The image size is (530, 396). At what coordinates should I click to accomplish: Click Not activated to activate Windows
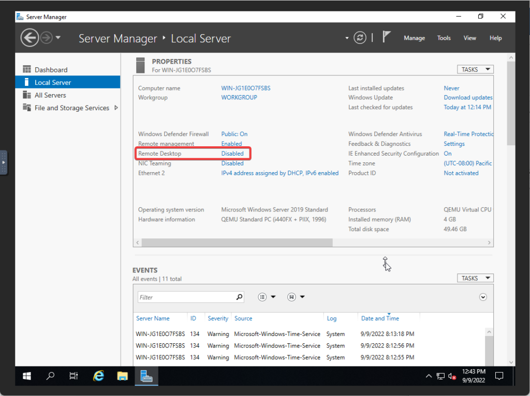pos(461,173)
